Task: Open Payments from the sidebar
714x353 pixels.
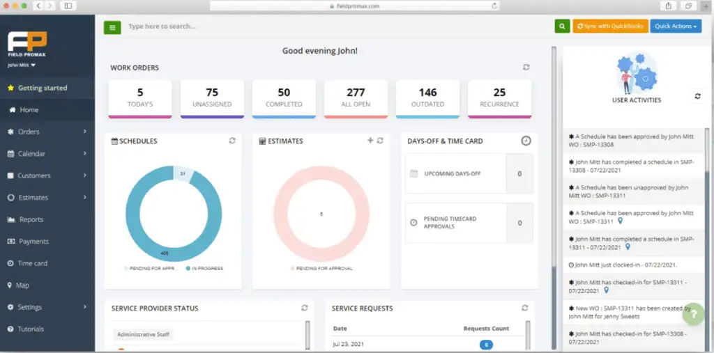Action: pos(47,242)
